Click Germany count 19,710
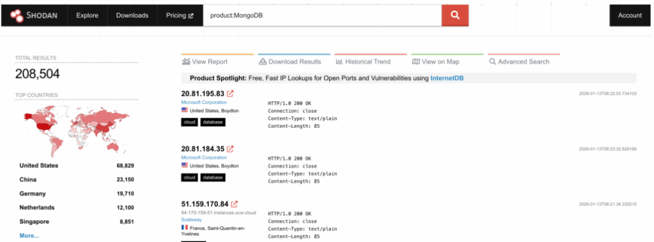 tap(125, 194)
